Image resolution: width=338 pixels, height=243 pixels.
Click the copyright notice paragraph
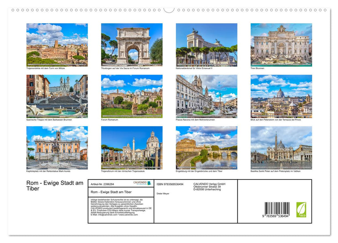121,207
